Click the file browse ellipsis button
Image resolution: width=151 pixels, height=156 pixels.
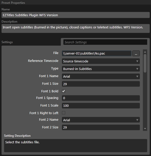coord(136,54)
